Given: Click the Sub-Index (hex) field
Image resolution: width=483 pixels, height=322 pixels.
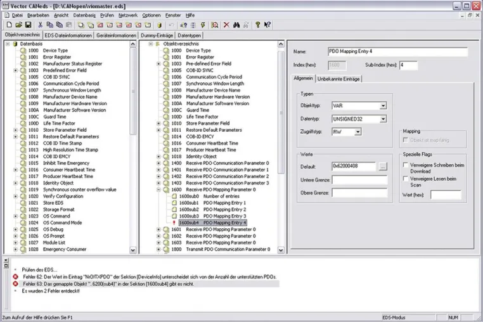Looking at the screenshot, I should coord(408,65).
